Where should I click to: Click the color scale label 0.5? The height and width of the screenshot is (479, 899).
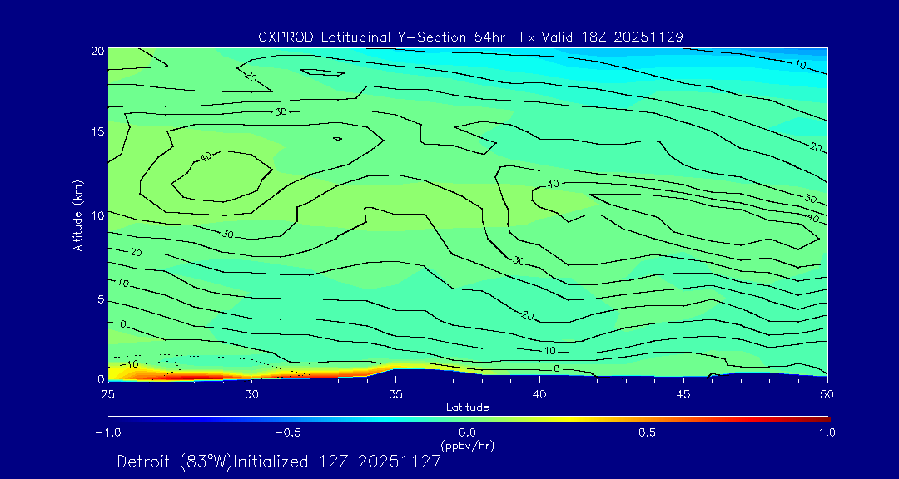tap(648, 432)
